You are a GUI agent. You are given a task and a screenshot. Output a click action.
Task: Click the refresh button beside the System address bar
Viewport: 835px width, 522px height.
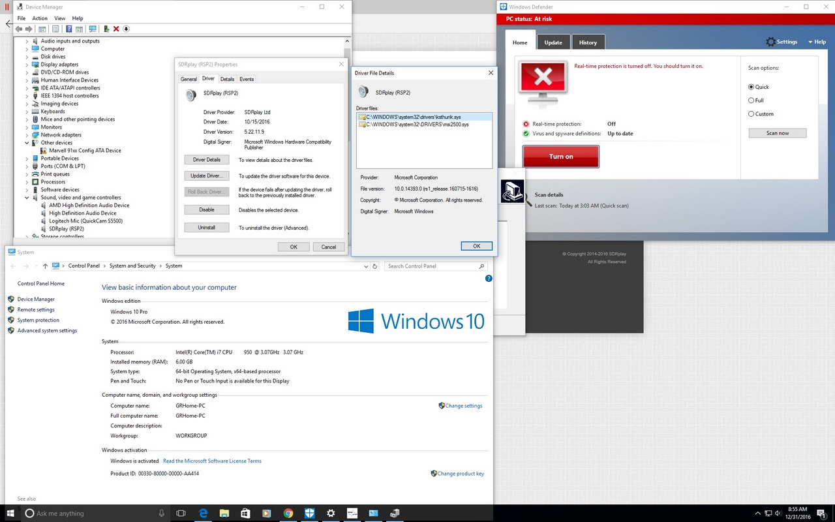[x=374, y=266]
